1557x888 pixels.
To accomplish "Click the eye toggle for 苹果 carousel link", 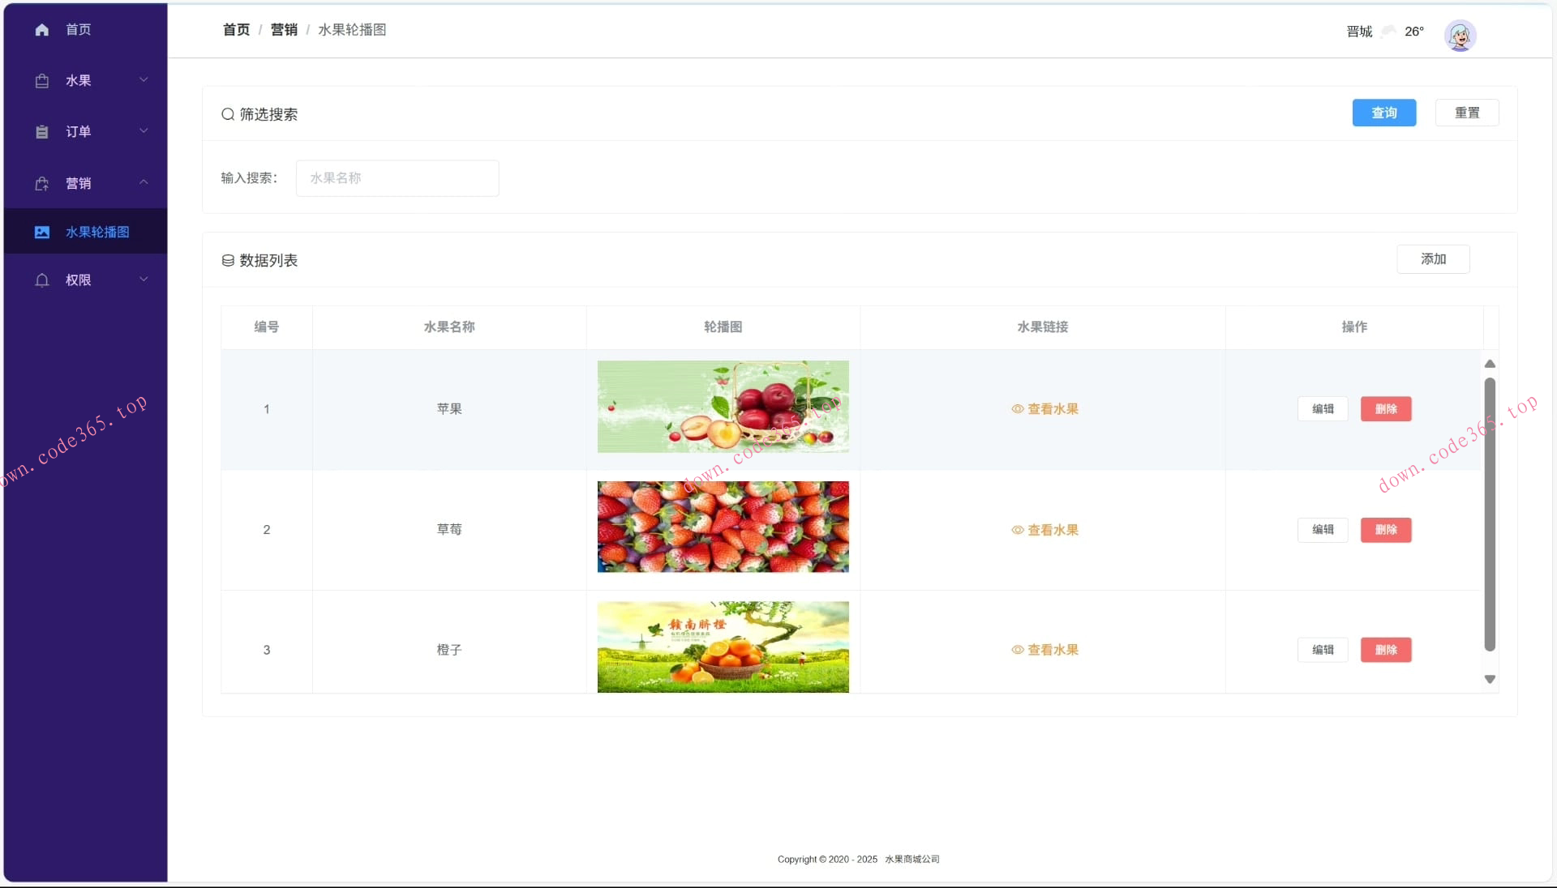I will [1017, 409].
